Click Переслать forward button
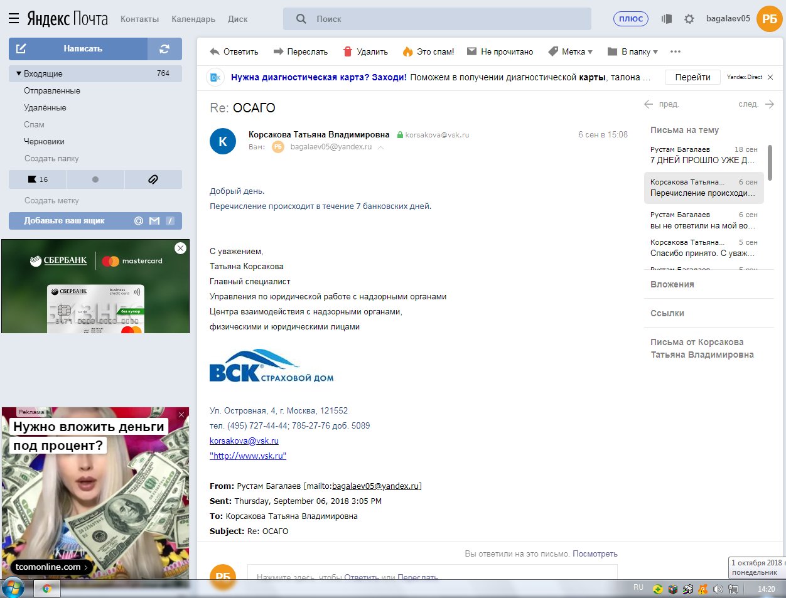This screenshot has height=598, width=786. coord(300,51)
